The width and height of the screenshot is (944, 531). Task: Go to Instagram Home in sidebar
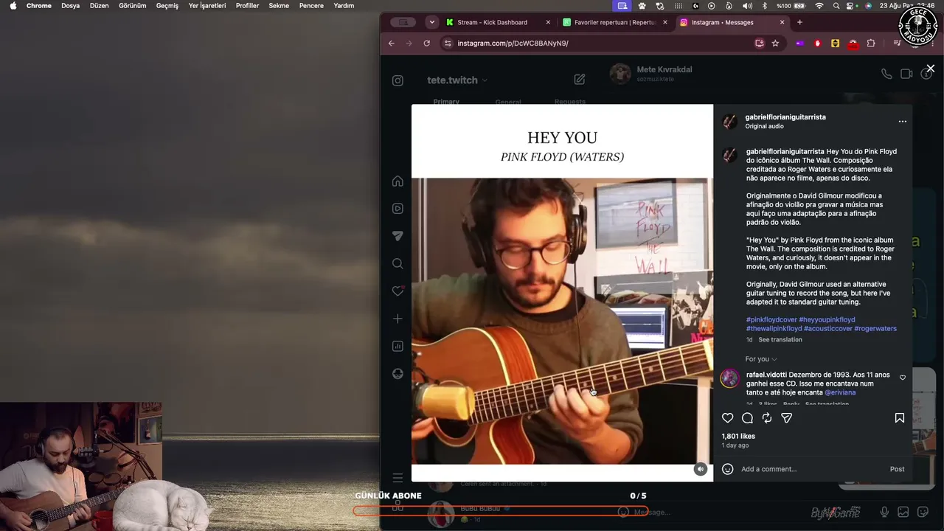[398, 181]
